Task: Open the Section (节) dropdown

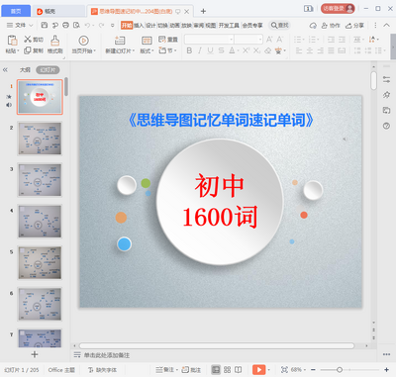Action: coord(168,50)
